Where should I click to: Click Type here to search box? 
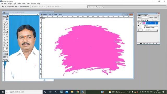(24, 92)
